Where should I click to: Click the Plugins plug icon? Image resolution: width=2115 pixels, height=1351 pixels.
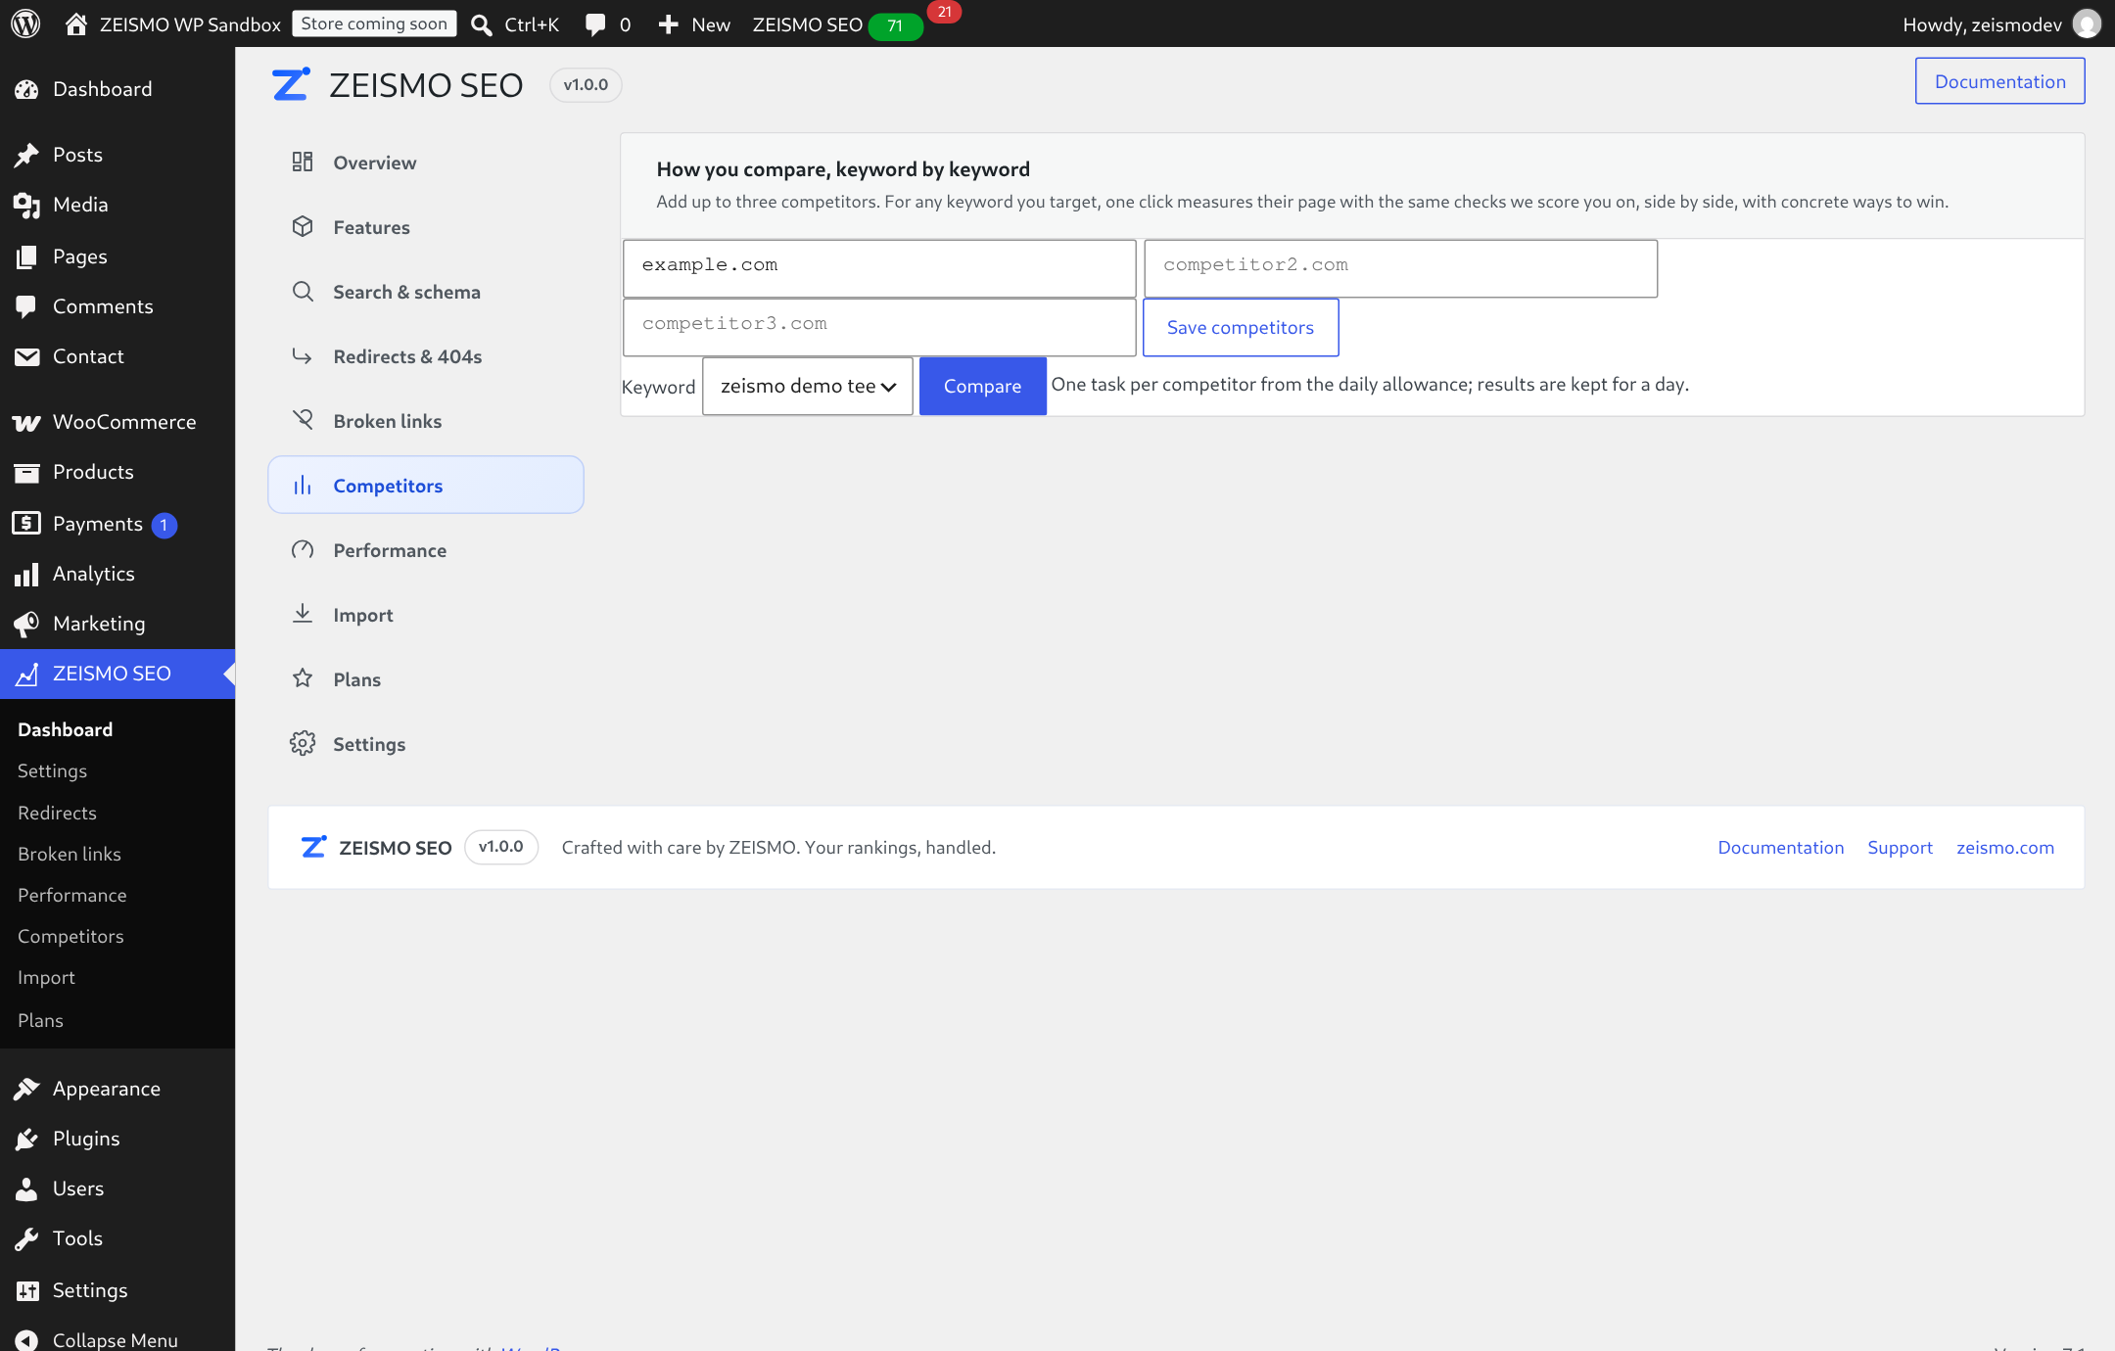pyautogui.click(x=26, y=1139)
